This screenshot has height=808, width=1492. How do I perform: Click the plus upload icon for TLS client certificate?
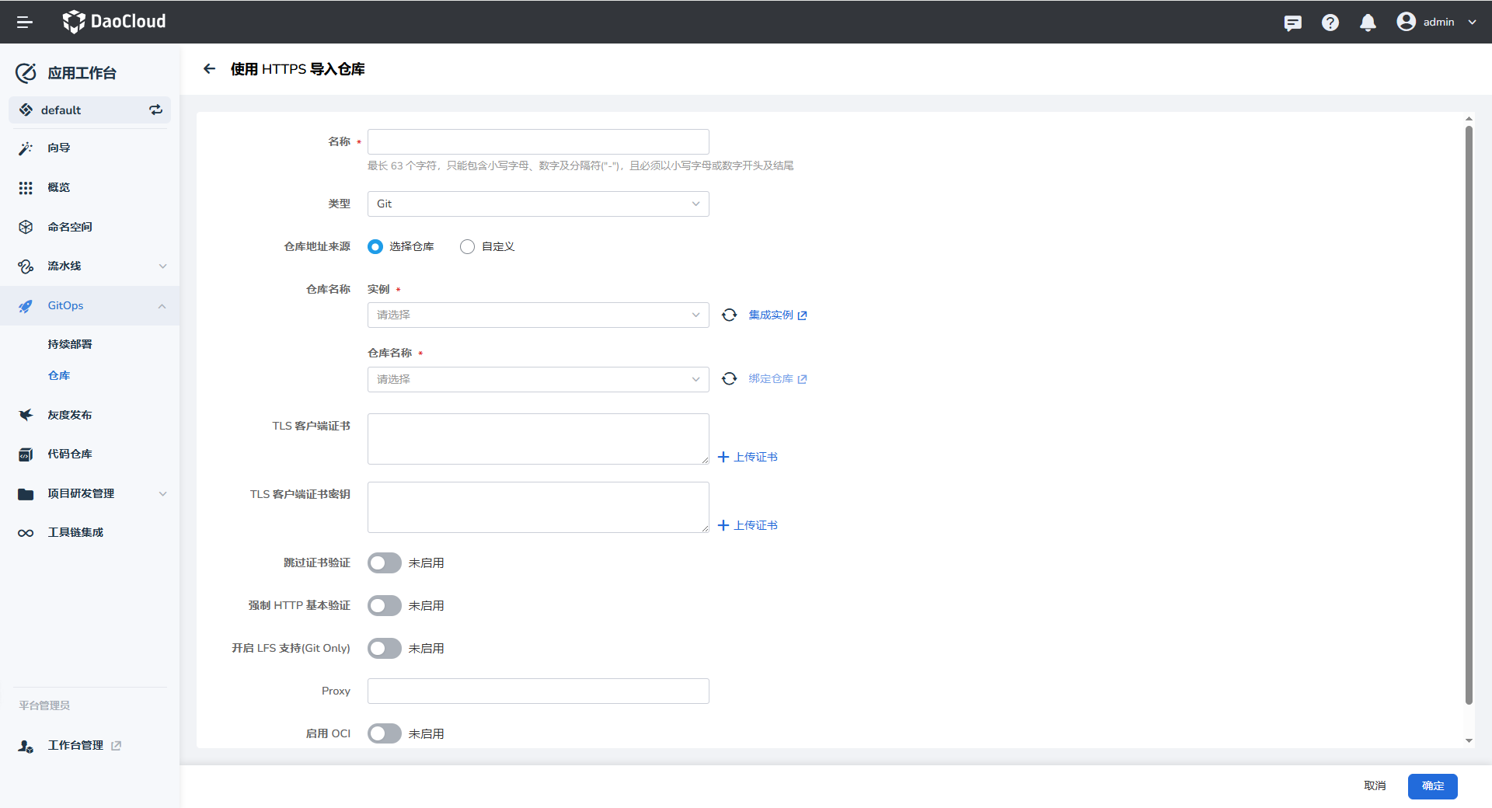click(723, 457)
